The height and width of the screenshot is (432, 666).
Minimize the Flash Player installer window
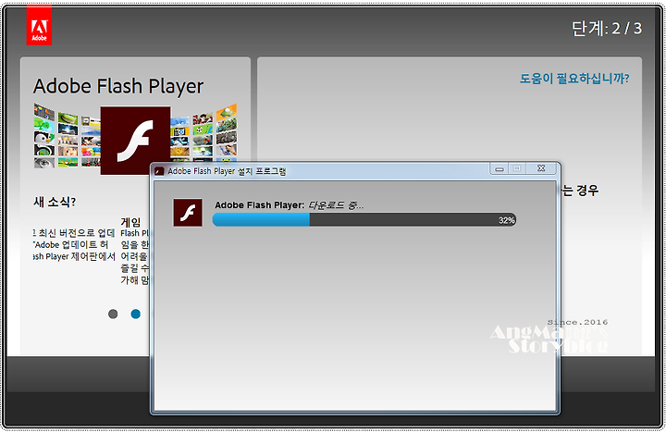pyautogui.click(x=499, y=168)
